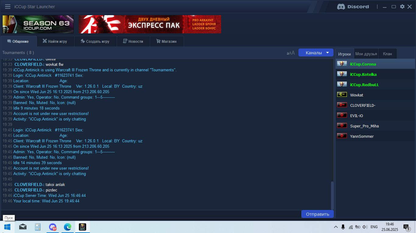Select player CLOVERFIELD- in list

point(375,105)
